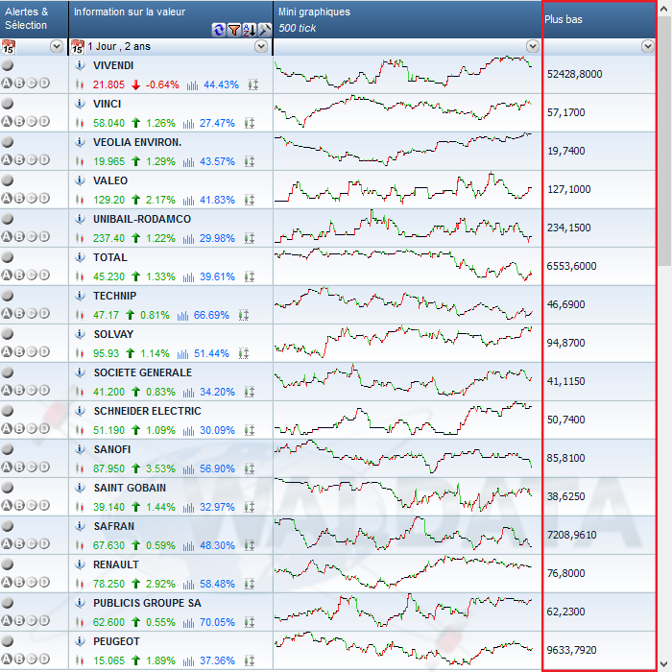Viewport: 672px width, 672px height.
Task: Open the VIVENDI stock name
Action: 113,65
